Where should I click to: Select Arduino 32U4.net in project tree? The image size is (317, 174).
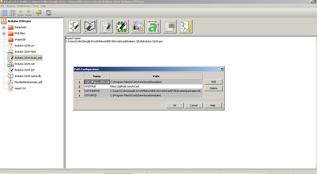click(x=24, y=64)
